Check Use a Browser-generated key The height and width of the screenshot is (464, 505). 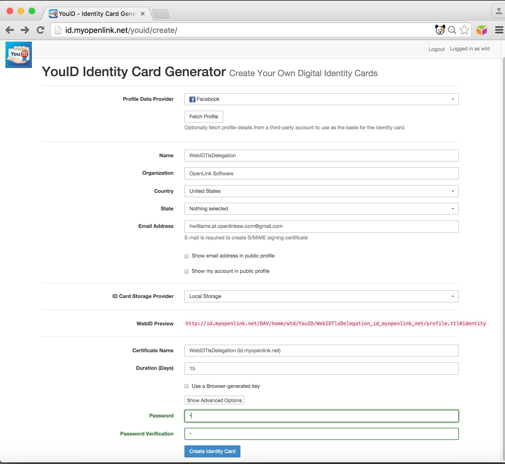(187, 386)
